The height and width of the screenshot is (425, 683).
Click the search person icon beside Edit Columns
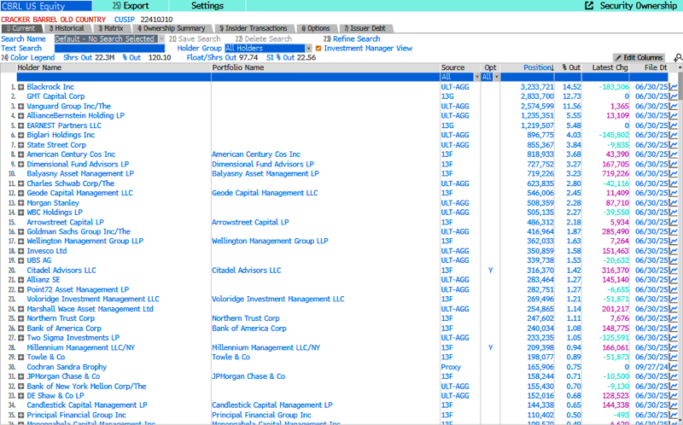(x=678, y=58)
